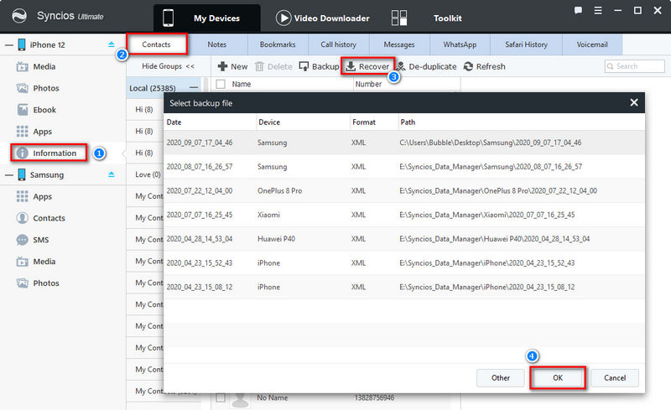Open the feedback chat bubble icon
671x410 pixels.
[x=578, y=10]
